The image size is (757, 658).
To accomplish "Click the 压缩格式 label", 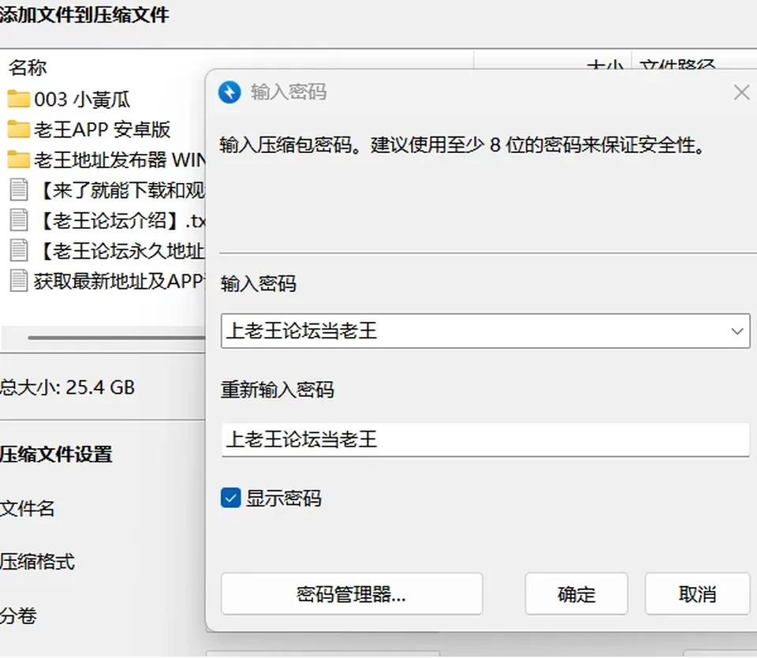I will [x=37, y=562].
